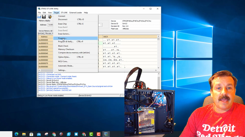245x137 pixels.
Task: Choose Connect from the Target menu
Action: 76,16
